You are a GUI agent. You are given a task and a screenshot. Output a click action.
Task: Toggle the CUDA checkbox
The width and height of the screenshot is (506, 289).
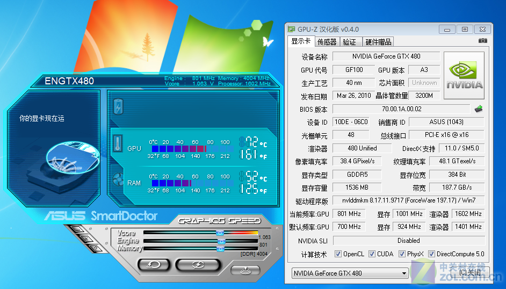point(372,254)
